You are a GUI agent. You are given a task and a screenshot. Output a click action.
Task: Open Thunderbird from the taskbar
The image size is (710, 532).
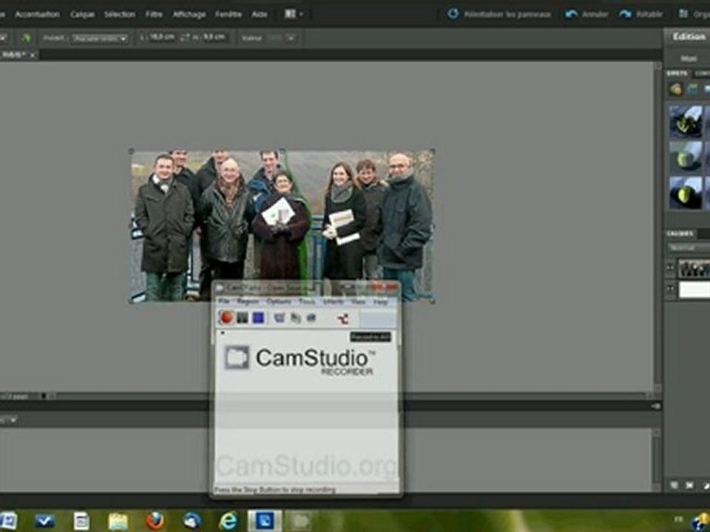pos(192,521)
